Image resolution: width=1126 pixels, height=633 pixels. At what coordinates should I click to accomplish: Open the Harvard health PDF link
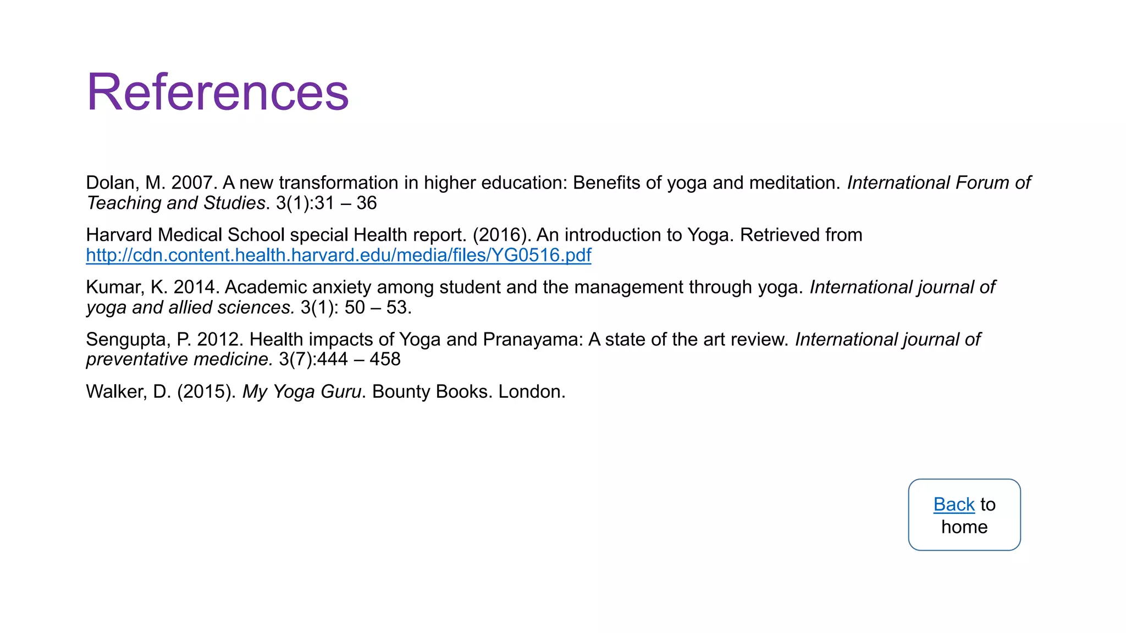(338, 256)
